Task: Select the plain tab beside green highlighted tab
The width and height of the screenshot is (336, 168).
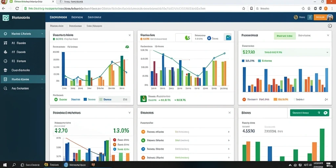Action: click(x=304, y=35)
